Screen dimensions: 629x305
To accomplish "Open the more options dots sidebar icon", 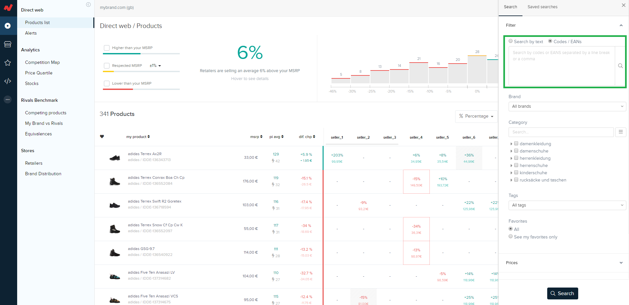I will [8, 99].
